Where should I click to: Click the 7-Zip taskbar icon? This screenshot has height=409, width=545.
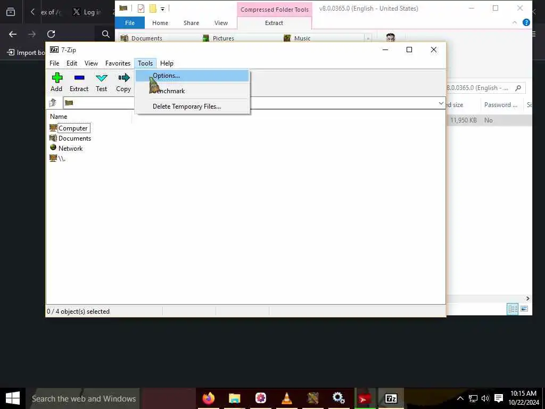[391, 398]
